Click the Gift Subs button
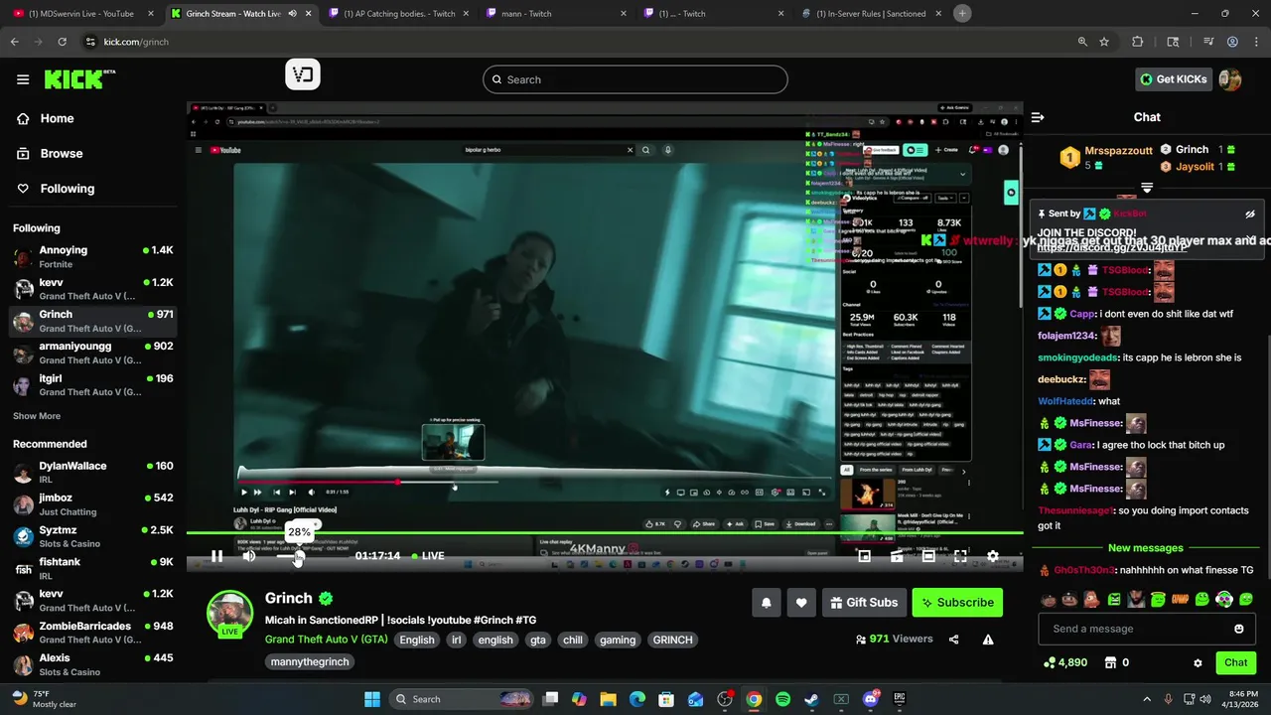Screen dimensions: 1271x715 pos(864,602)
